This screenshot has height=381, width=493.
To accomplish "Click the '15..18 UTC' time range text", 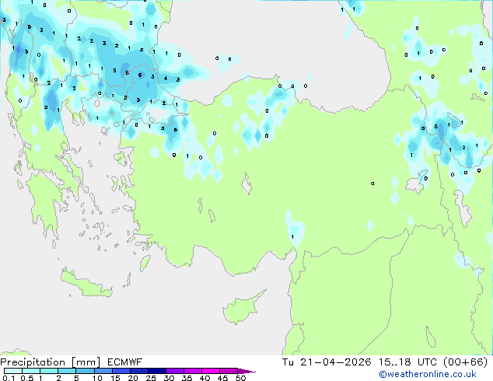I will 407,362.
